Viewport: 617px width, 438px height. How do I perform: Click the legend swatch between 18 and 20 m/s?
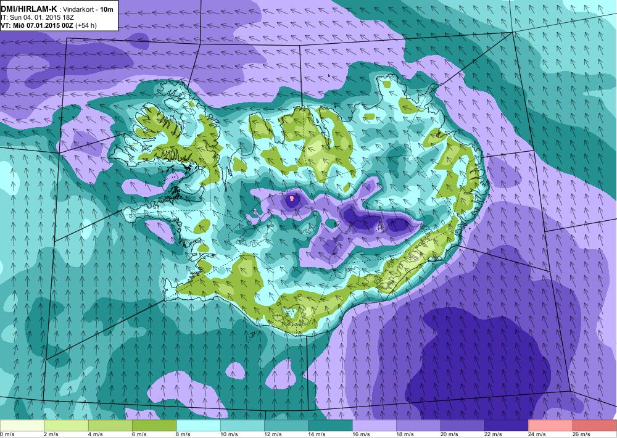419,426
